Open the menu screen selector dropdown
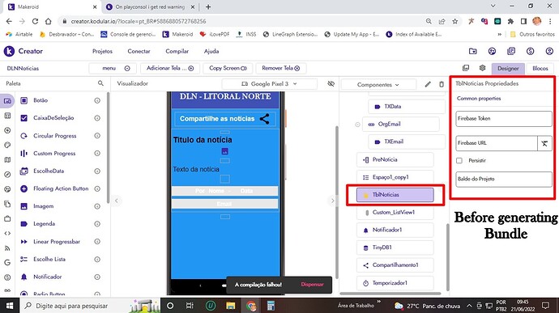Screen dimensions: 559x313 click(113, 69)
